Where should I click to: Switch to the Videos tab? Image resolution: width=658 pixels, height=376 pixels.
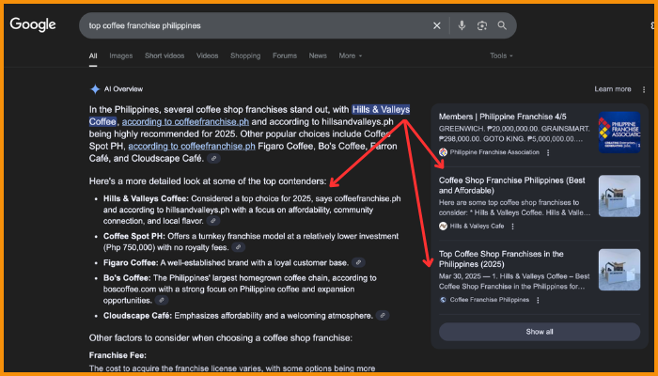[208, 55]
